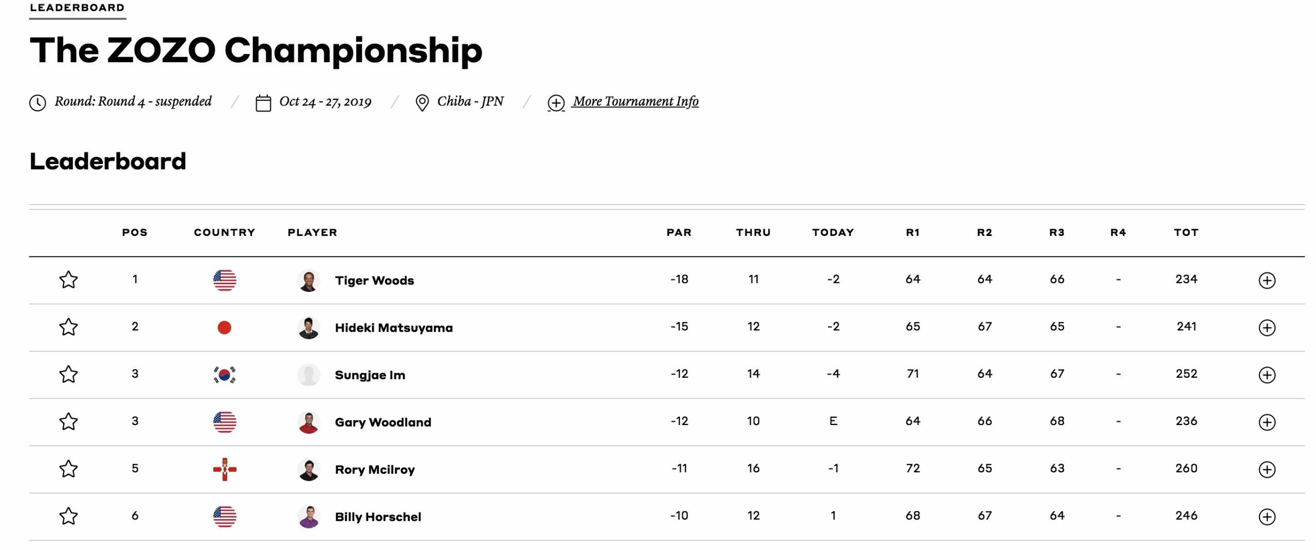Expand Billy Horschel row details
This screenshot has height=550, width=1316.
tap(1267, 517)
